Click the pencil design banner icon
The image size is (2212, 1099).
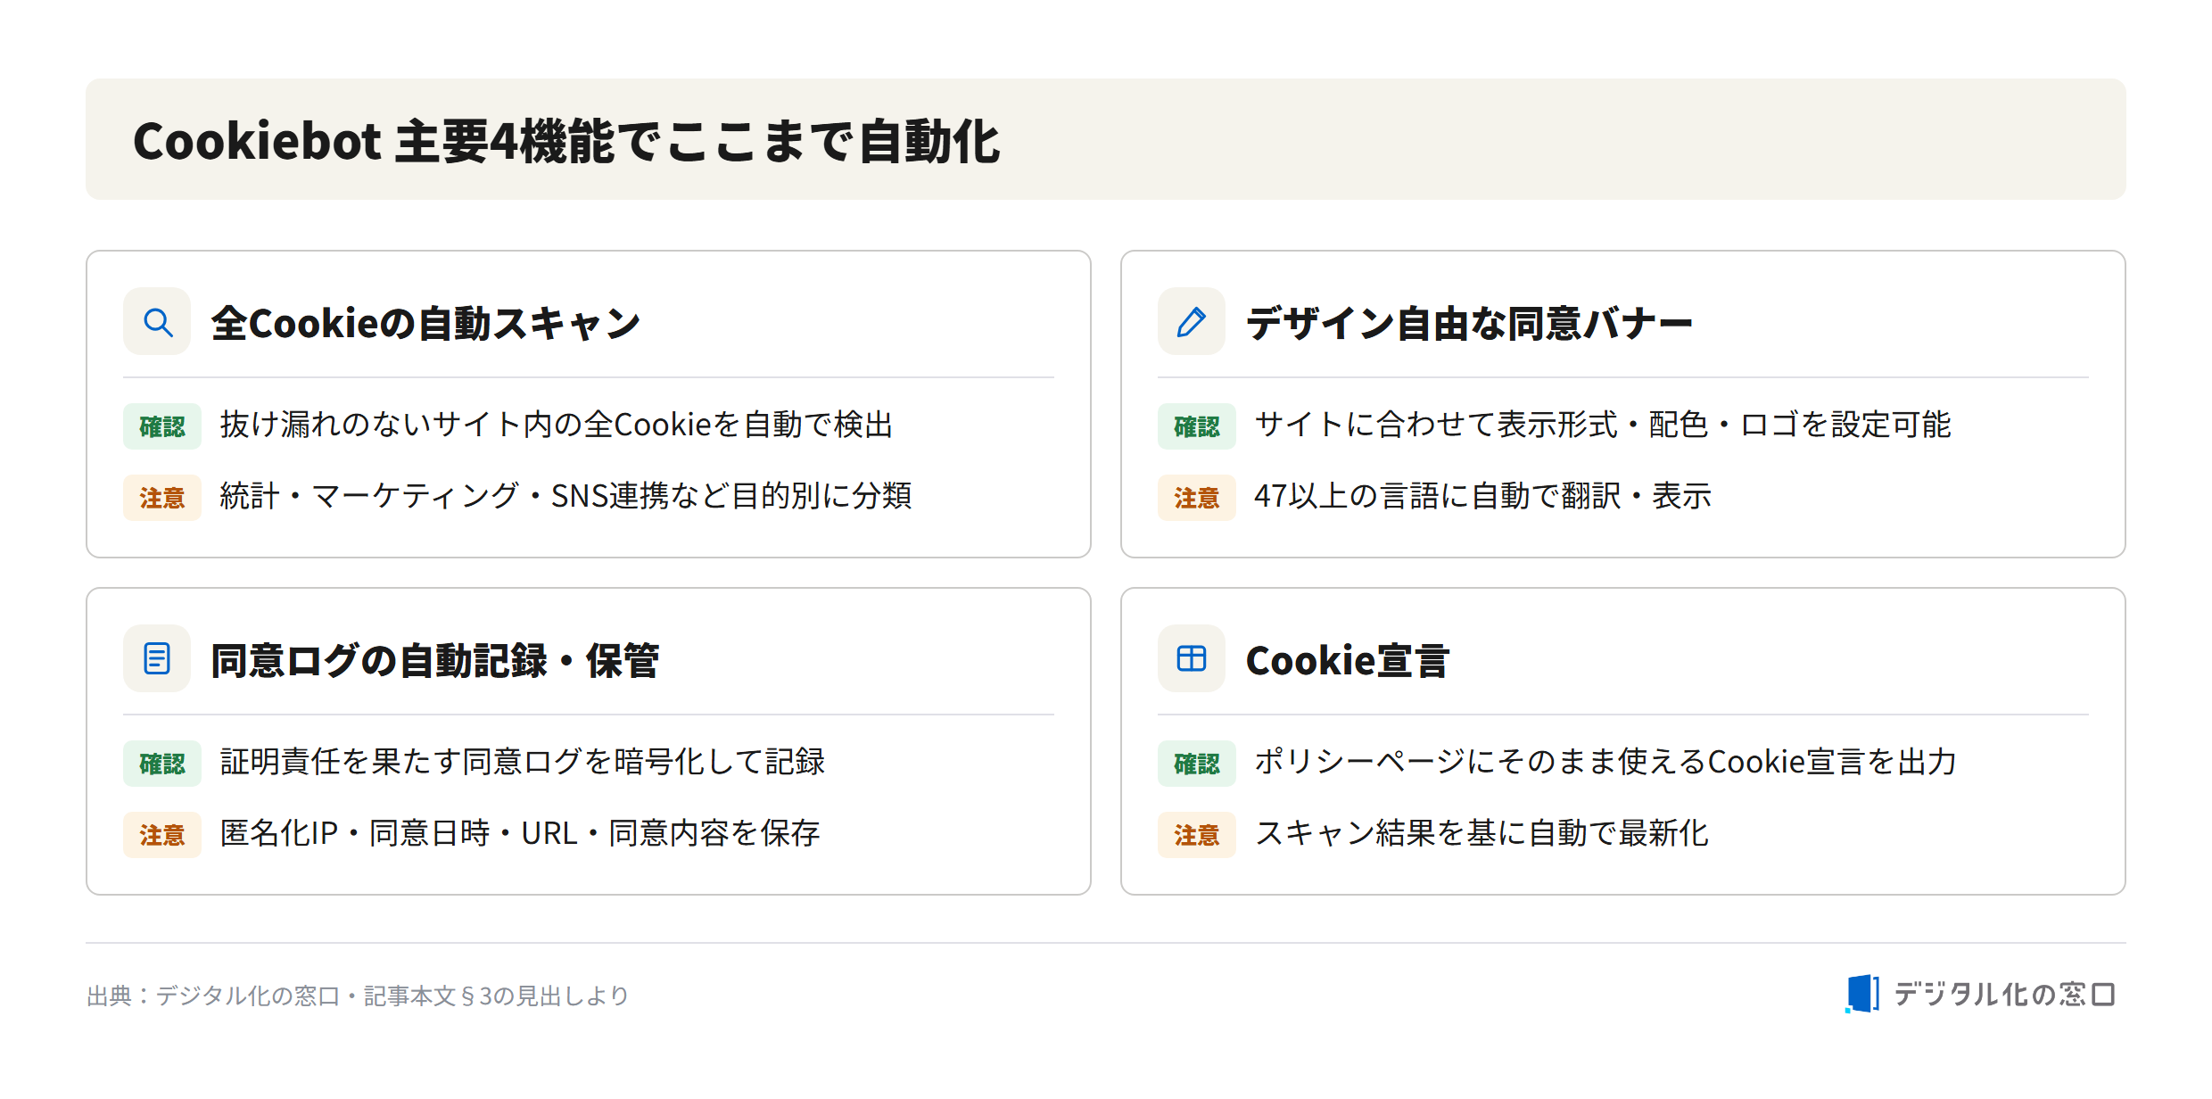coord(1192,321)
